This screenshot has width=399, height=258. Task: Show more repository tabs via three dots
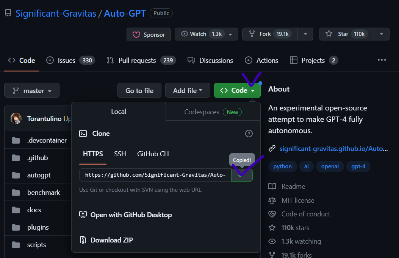click(382, 60)
